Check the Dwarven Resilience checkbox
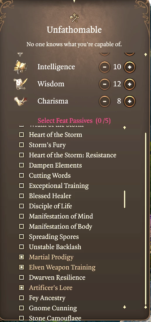 tap(21, 278)
